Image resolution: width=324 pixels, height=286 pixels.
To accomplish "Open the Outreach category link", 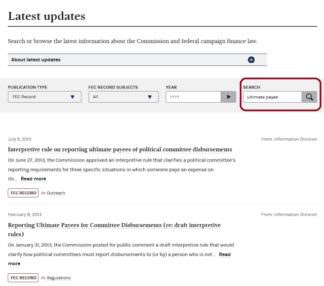I will (55, 193).
